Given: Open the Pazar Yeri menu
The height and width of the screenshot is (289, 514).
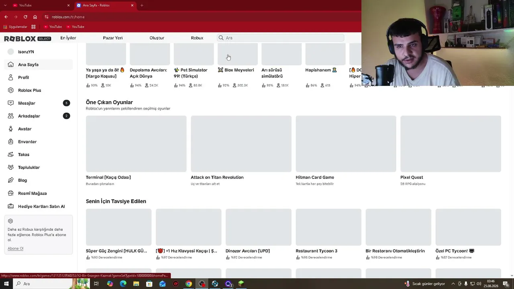Looking at the screenshot, I should tap(113, 38).
